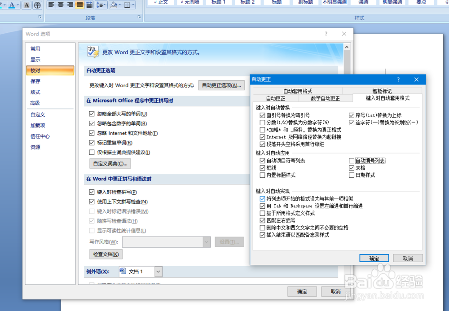Apply the 标题 1 style from gallery
The width and height of the screenshot is (449, 311).
click(x=219, y=3)
